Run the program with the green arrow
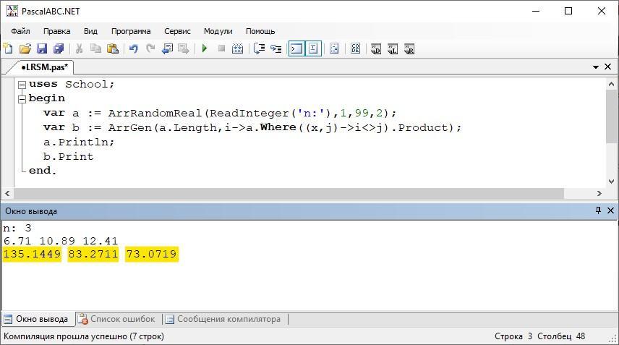Image resolution: width=619 pixels, height=345 pixels. 205,48
